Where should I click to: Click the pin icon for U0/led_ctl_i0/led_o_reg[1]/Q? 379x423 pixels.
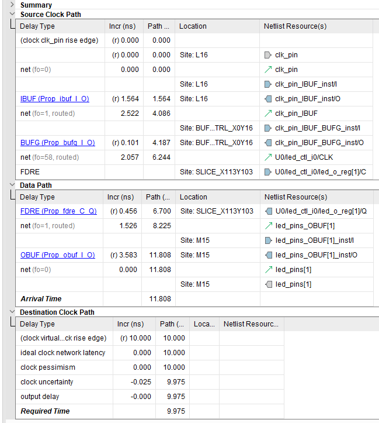pyautogui.click(x=269, y=211)
